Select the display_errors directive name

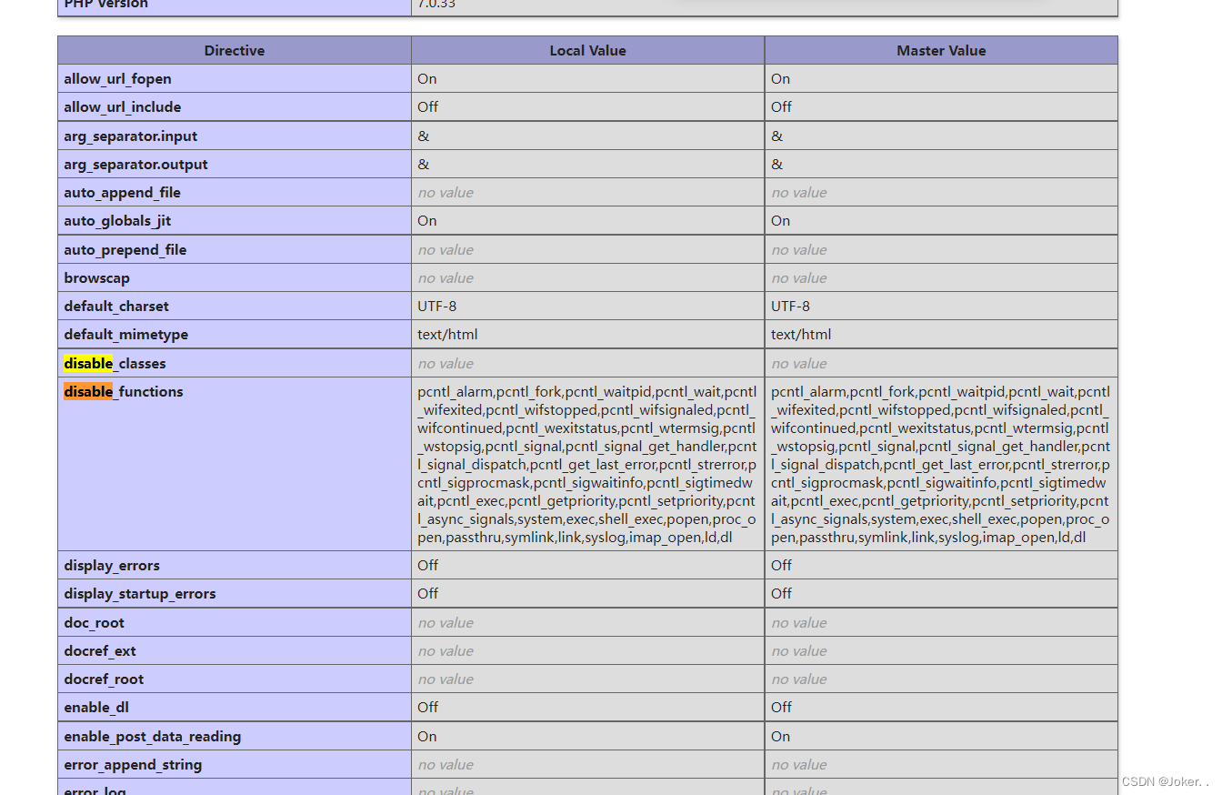pos(112,566)
